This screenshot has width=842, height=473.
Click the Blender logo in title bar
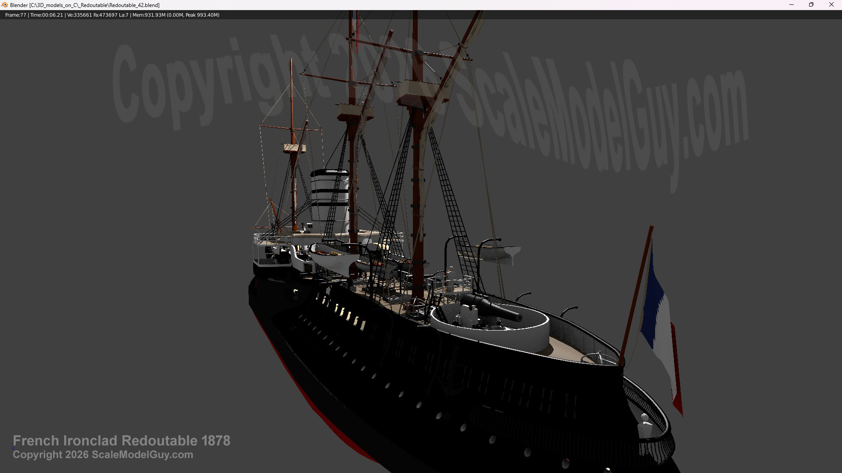(x=5, y=5)
